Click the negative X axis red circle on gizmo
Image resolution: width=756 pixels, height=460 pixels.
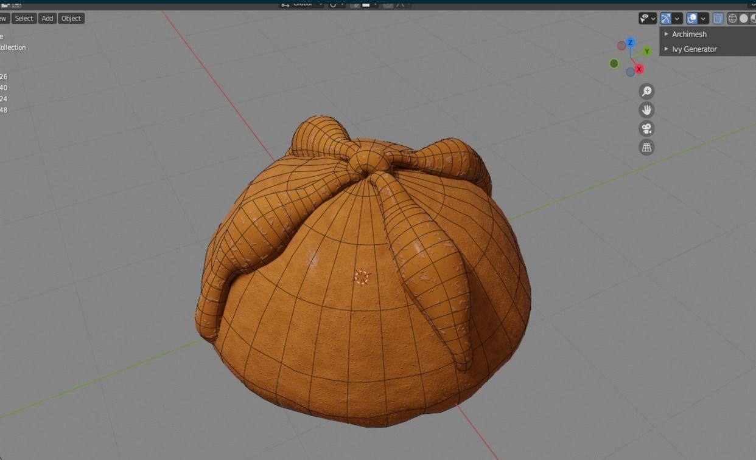pos(621,46)
